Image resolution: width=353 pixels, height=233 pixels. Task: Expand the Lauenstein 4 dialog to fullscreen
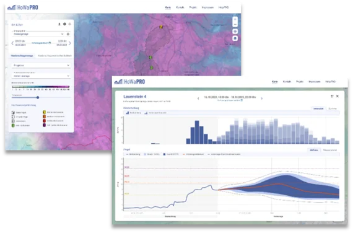tap(332, 96)
